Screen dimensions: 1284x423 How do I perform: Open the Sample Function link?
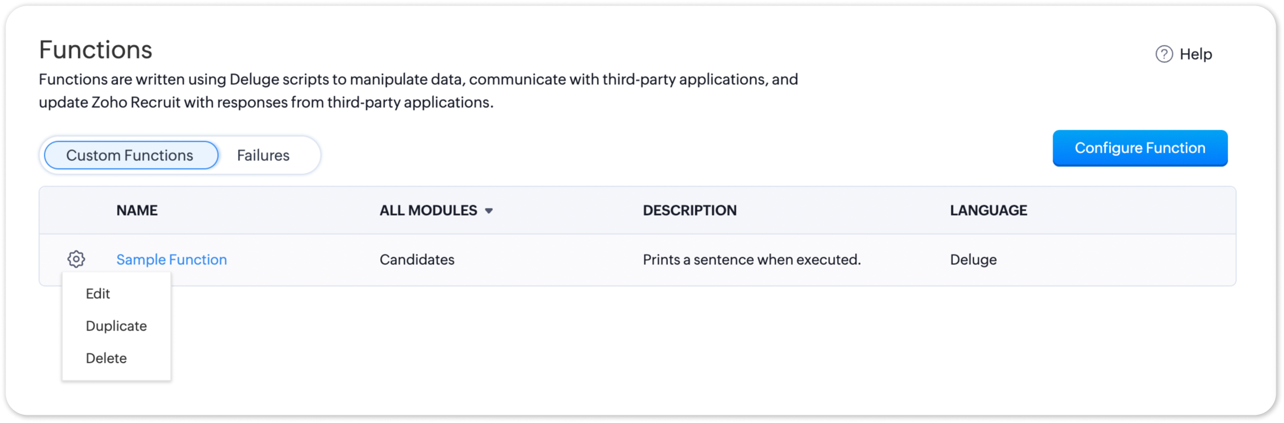point(171,259)
